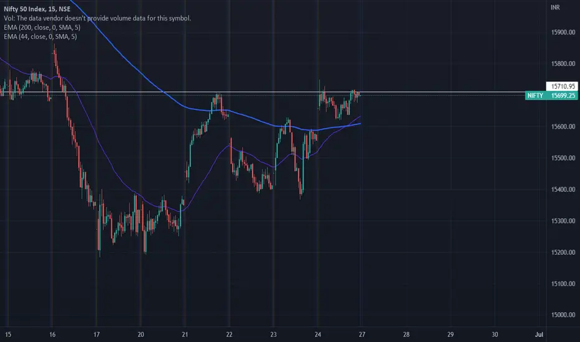Image resolution: width=580 pixels, height=342 pixels.
Task: Click date 30 on time axis
Action: [495, 335]
